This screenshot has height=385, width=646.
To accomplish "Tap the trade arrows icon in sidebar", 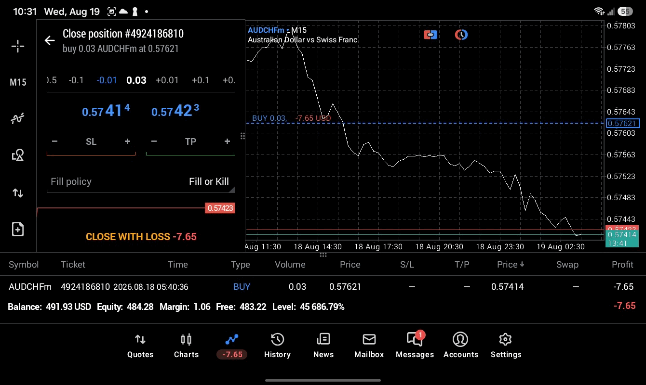I will coord(18,193).
